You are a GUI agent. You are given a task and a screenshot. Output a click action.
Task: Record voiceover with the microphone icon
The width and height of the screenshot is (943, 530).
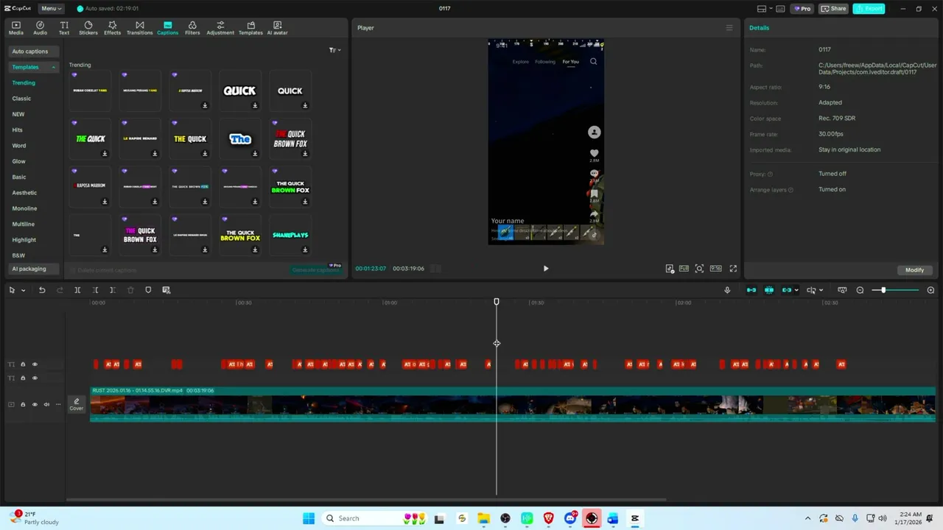coord(727,290)
